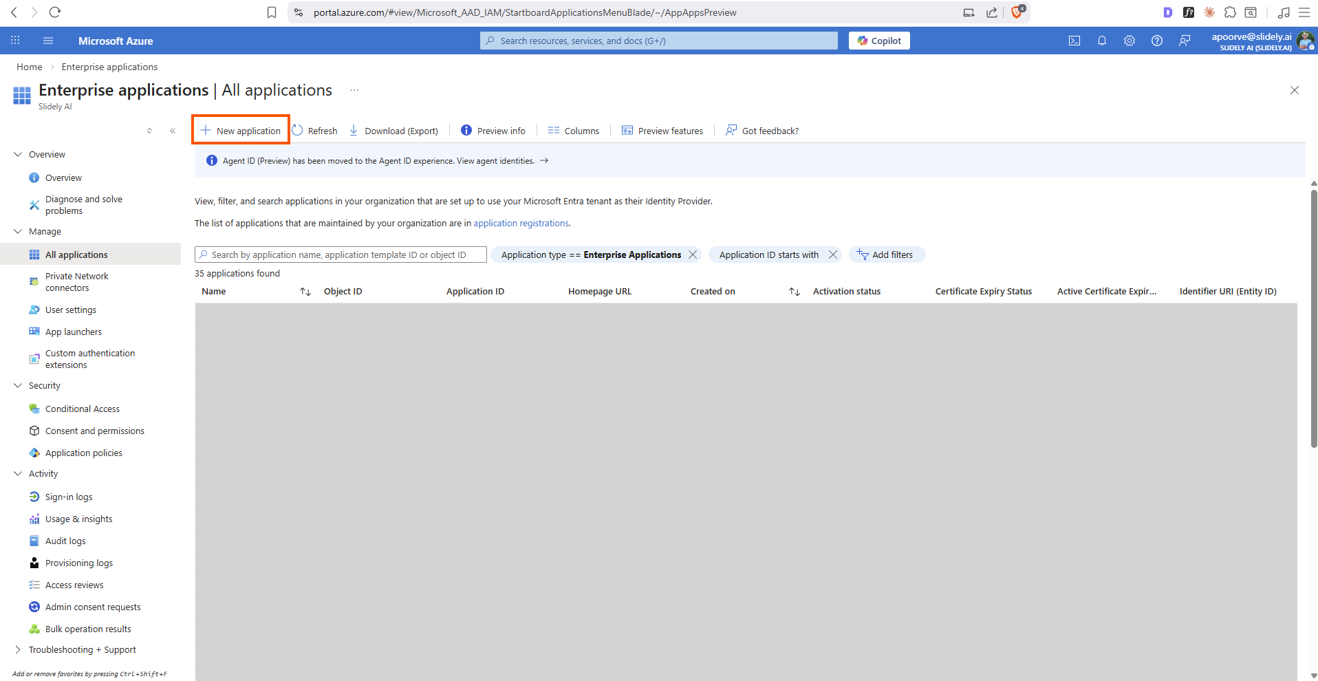Toggle expand/collapse all menu sections

pyautogui.click(x=149, y=131)
